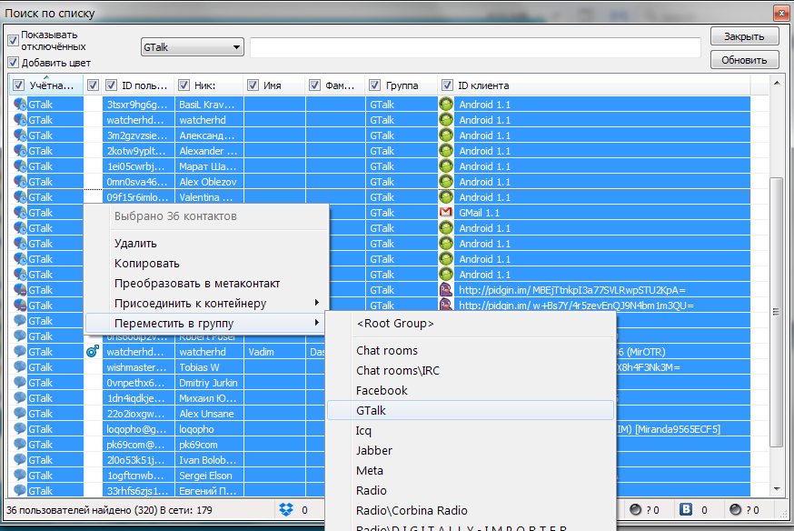
Task: Toggle 'Показывать отключённых' checkbox
Action: click(x=14, y=40)
